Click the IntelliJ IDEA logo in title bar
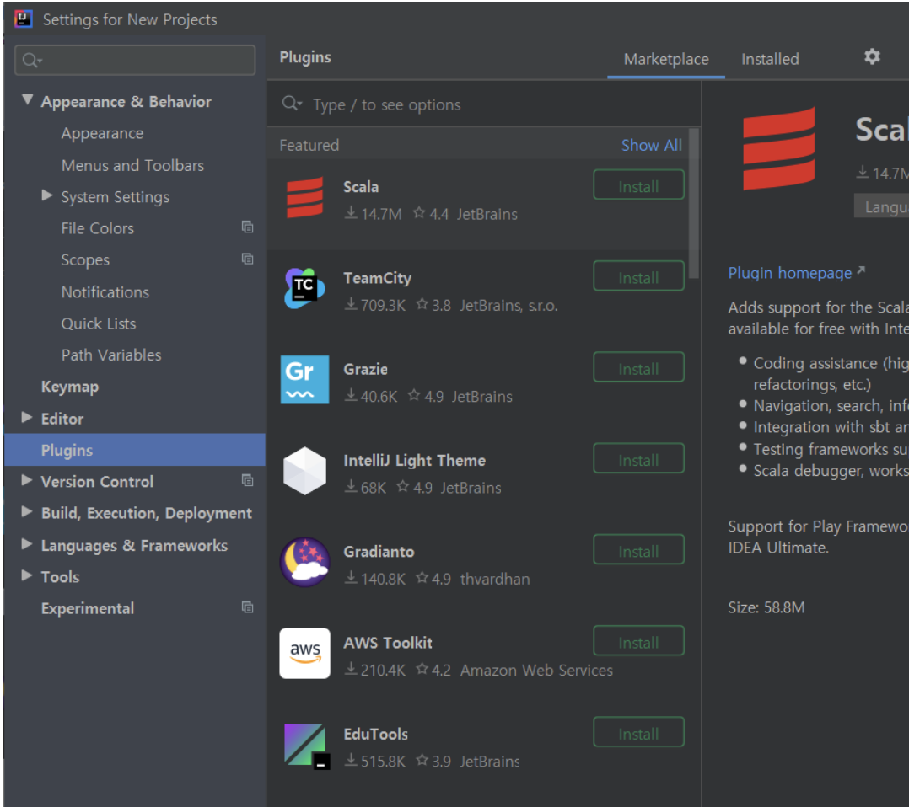This screenshot has height=807, width=909. 24,19
